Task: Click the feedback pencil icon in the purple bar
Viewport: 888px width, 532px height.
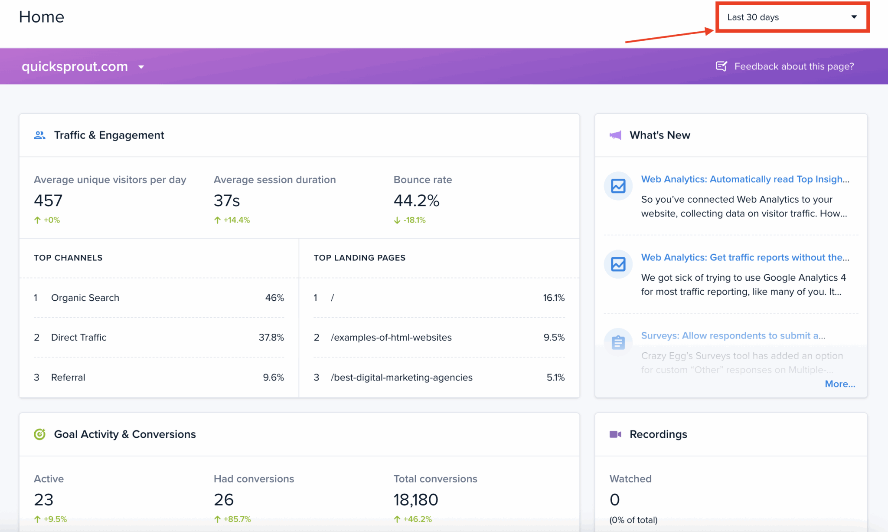Action: [x=721, y=66]
